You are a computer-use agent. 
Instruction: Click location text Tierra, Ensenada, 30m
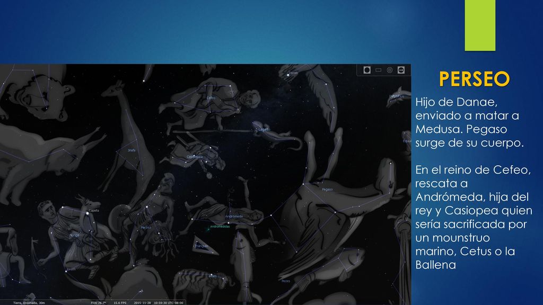[x=29, y=303]
